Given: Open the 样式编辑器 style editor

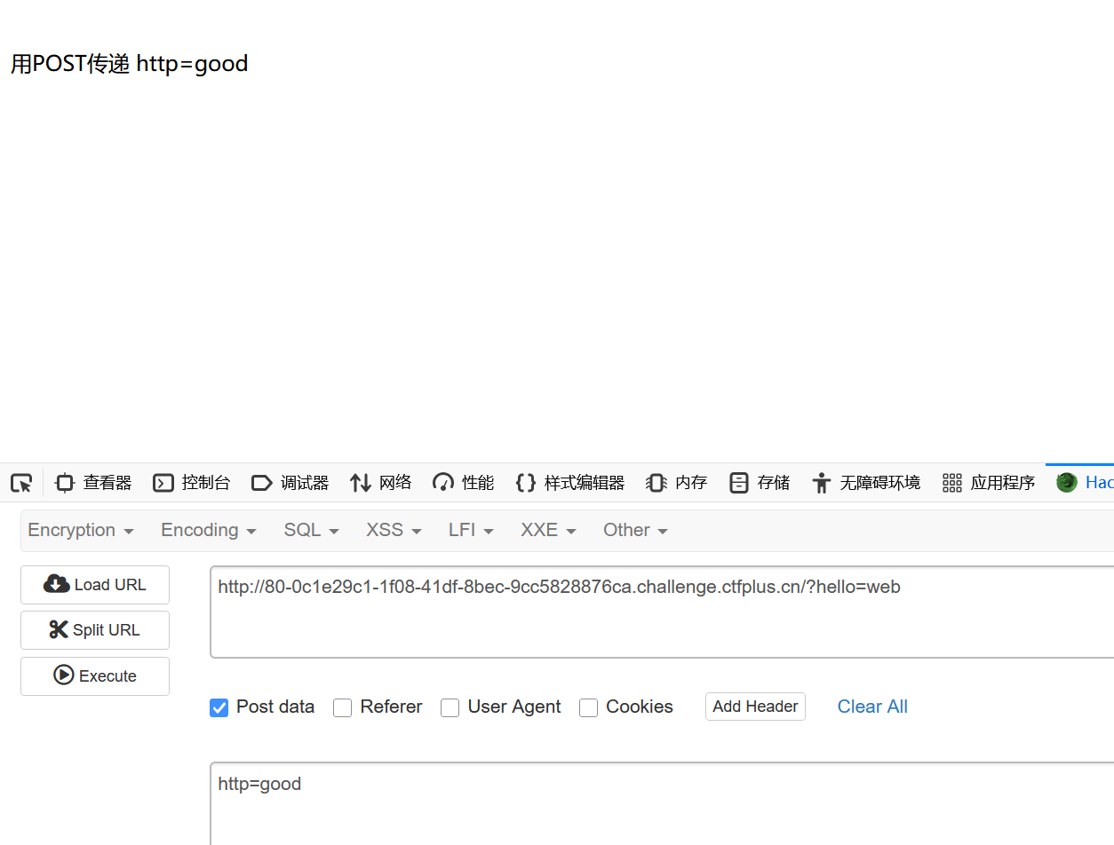Looking at the screenshot, I should tap(570, 483).
